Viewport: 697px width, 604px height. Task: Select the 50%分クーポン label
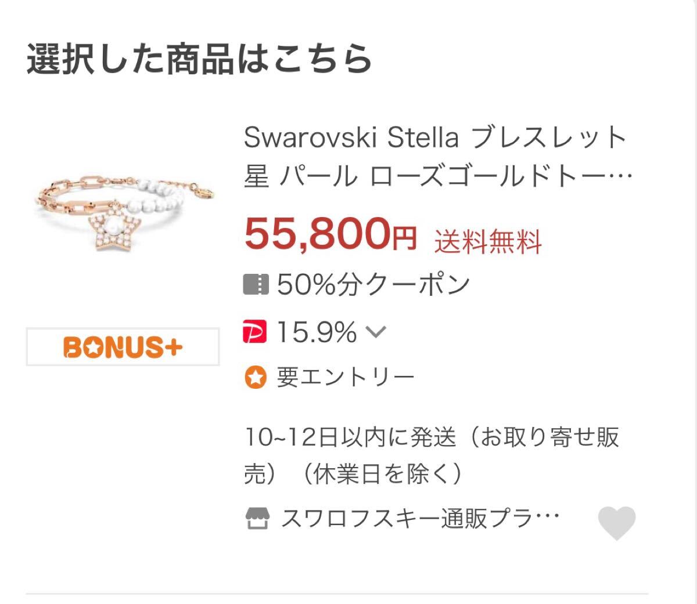(373, 284)
